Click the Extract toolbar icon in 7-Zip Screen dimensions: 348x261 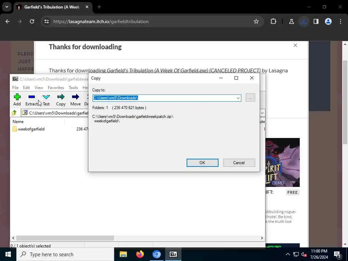32,97
